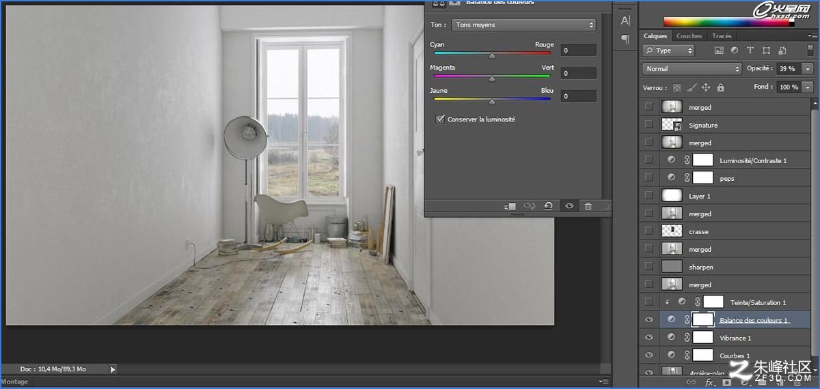Click the link layers icon at panel bottom

point(690,382)
